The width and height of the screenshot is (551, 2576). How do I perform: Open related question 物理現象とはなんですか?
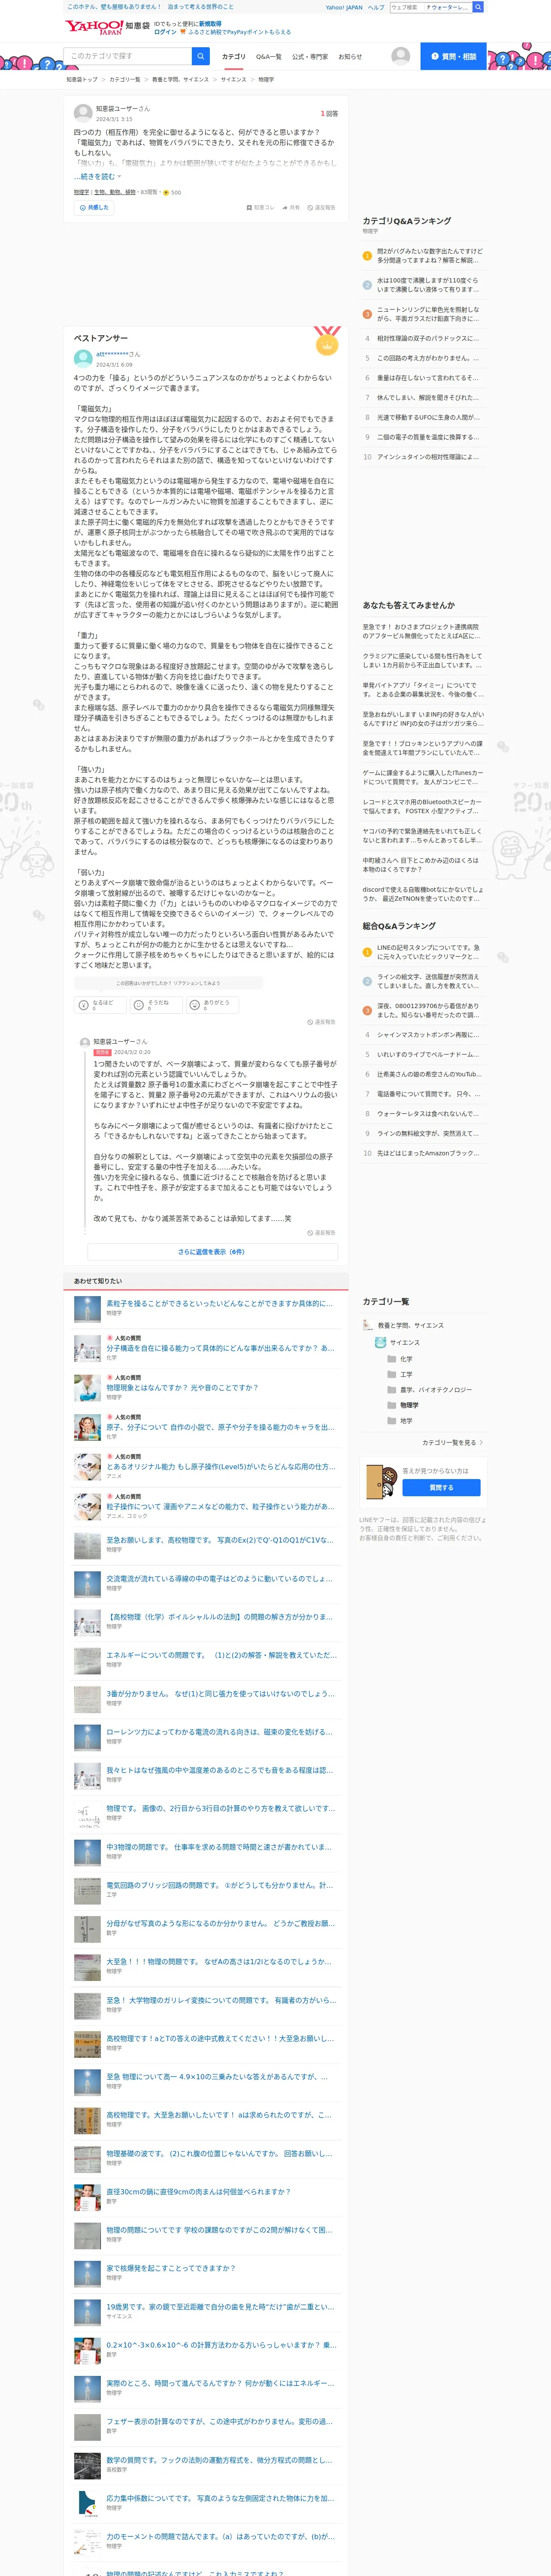181,1388
